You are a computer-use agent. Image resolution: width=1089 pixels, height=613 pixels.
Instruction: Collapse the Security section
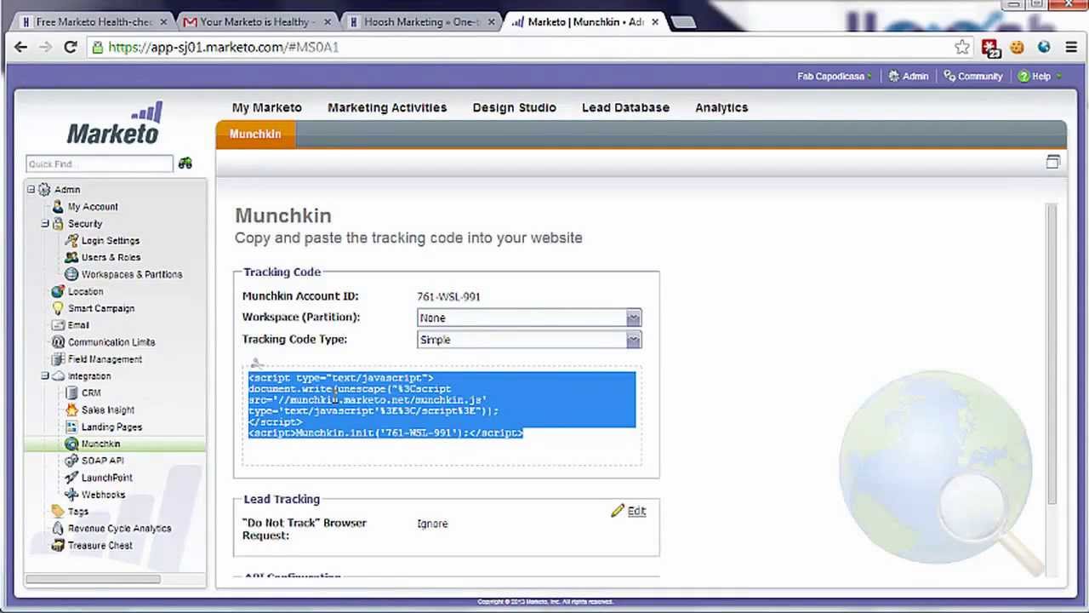(x=45, y=223)
